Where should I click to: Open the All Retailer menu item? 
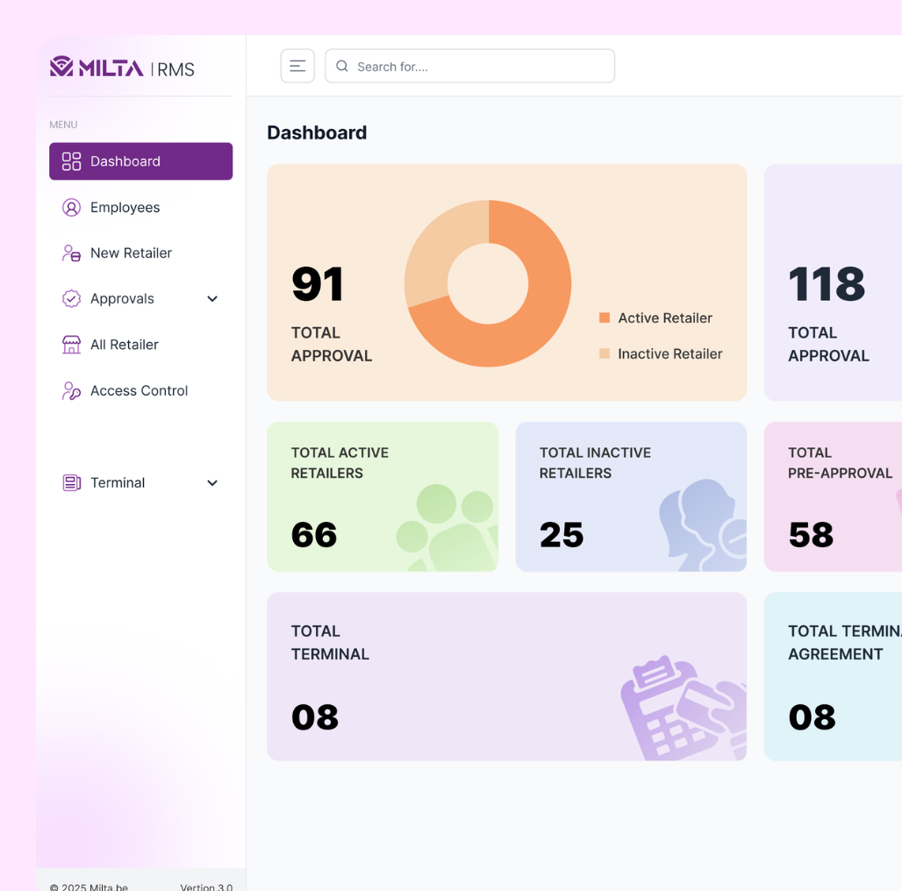pyautogui.click(x=141, y=345)
